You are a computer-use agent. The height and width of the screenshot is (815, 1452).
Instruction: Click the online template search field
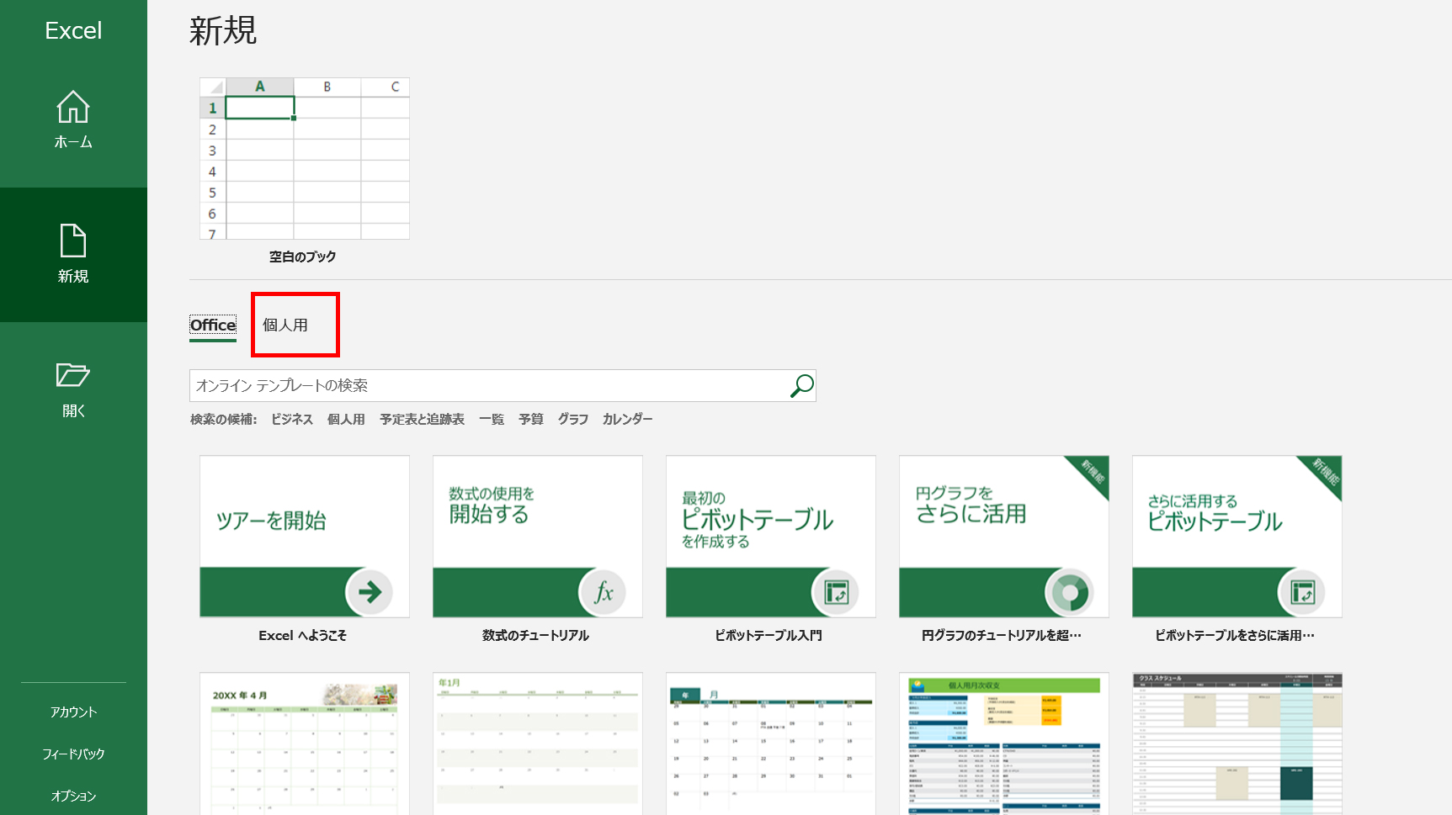coord(488,385)
